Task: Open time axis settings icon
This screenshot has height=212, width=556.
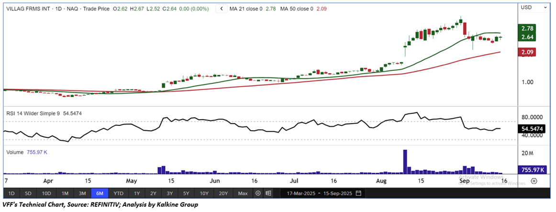Action: 534,181
